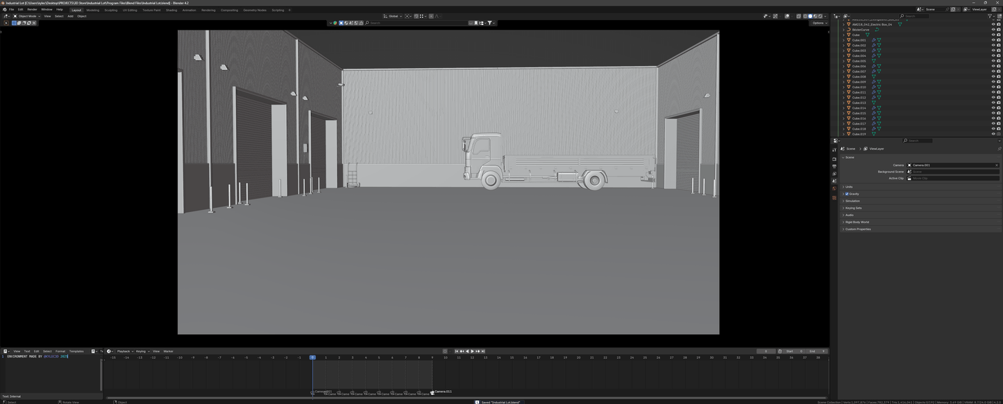Viewport: 1003px width, 404px height.
Task: Toggle the Gravity checkbox
Action: pos(847,194)
